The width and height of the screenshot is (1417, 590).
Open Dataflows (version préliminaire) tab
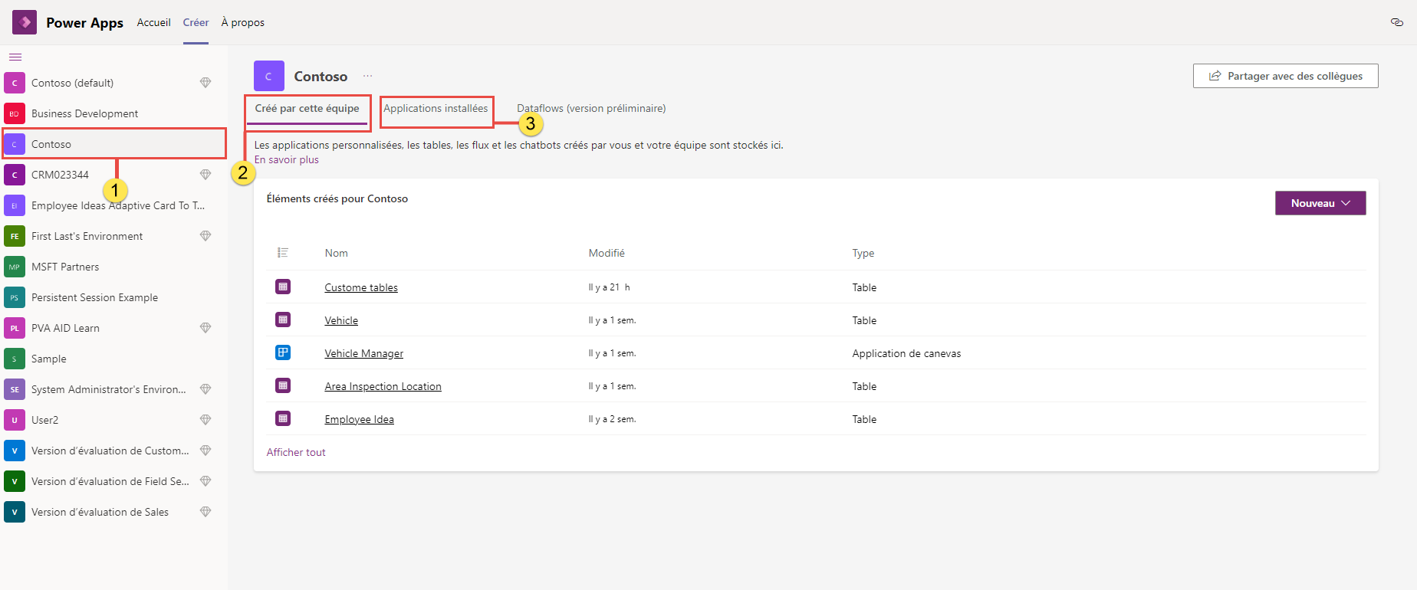[591, 109]
